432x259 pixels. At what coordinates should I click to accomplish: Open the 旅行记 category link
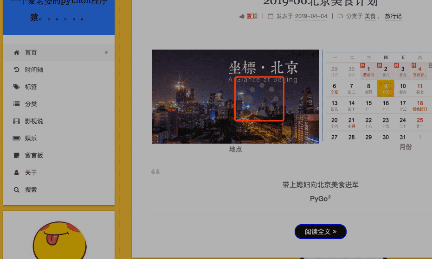pos(393,16)
